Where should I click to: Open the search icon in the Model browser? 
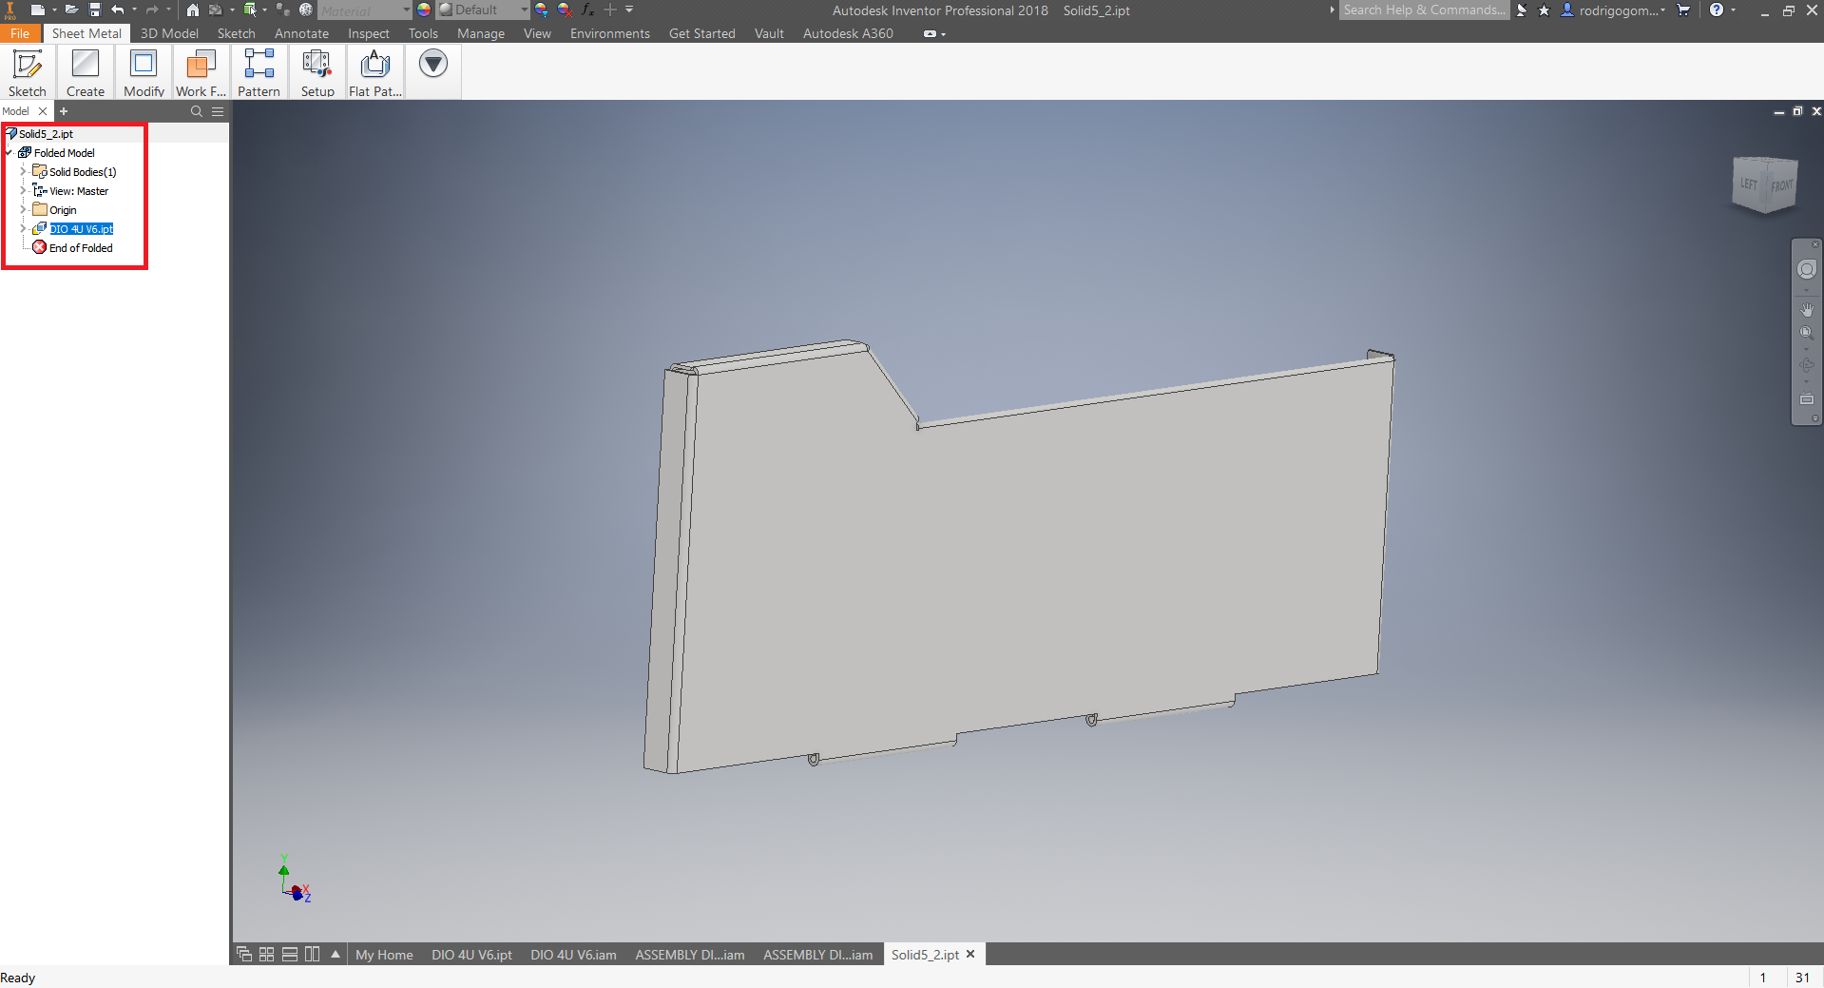196,111
